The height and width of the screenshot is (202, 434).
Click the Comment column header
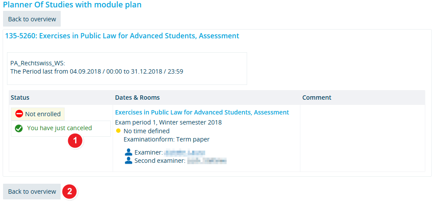pos(317,98)
